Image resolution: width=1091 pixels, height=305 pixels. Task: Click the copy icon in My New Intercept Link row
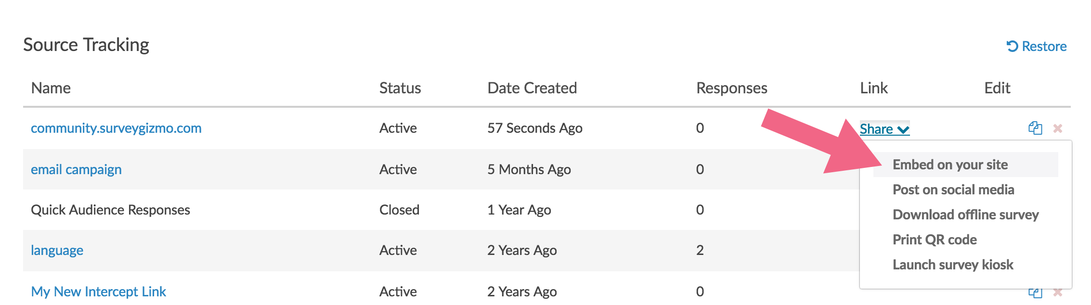[x=1035, y=292]
